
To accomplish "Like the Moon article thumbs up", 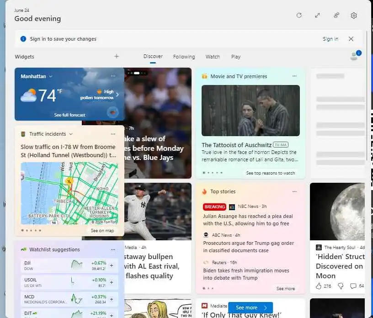I will point(319,286).
